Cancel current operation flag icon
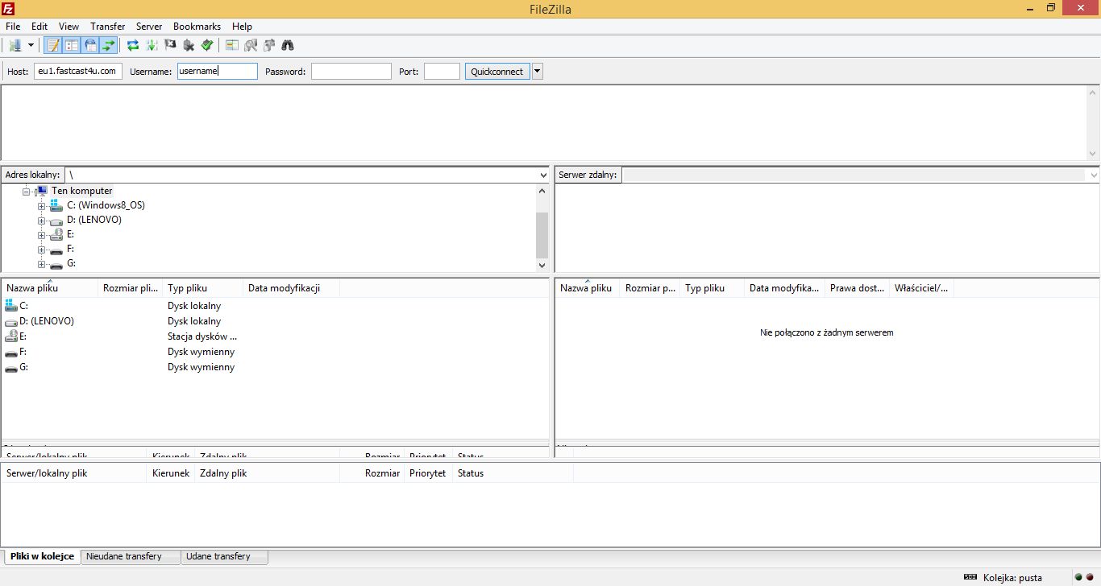 click(170, 45)
